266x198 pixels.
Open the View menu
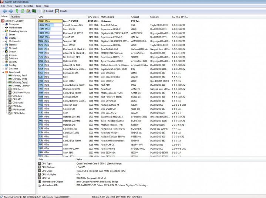(10, 6)
